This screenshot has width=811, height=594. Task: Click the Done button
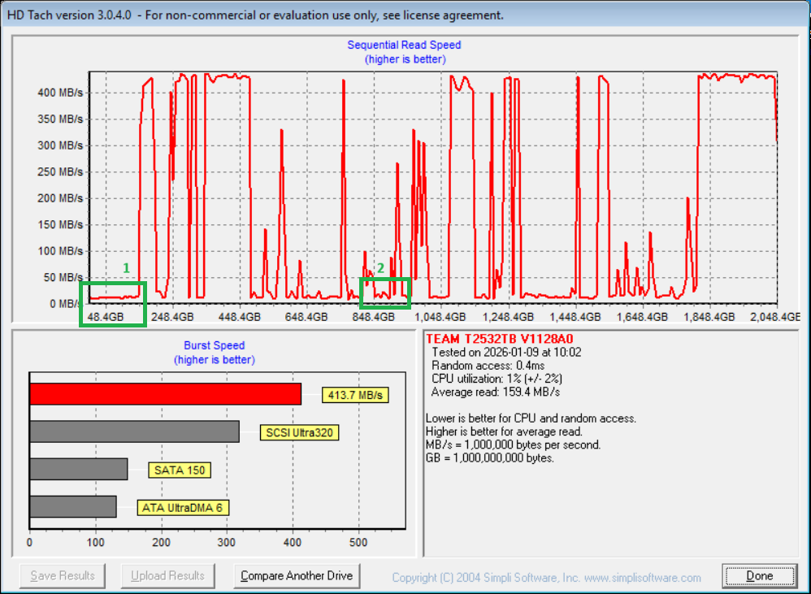pos(760,576)
